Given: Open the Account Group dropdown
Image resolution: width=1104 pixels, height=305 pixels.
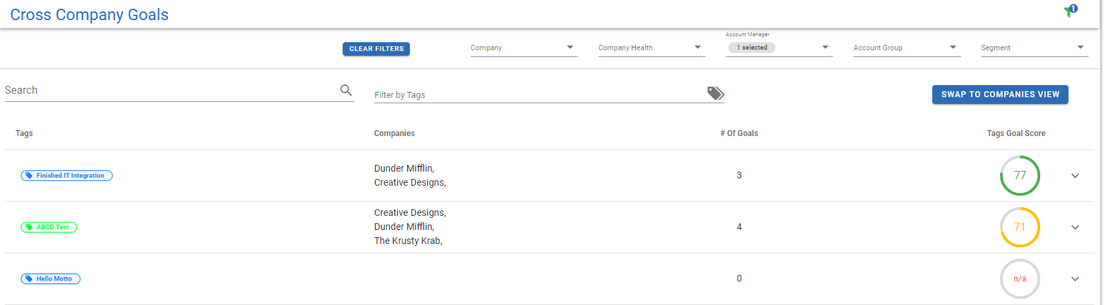Looking at the screenshot, I should 907,48.
